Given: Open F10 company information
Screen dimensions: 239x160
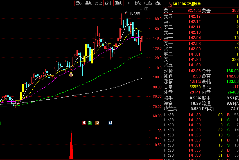Looking at the screenshot, I should click(x=128, y=3).
